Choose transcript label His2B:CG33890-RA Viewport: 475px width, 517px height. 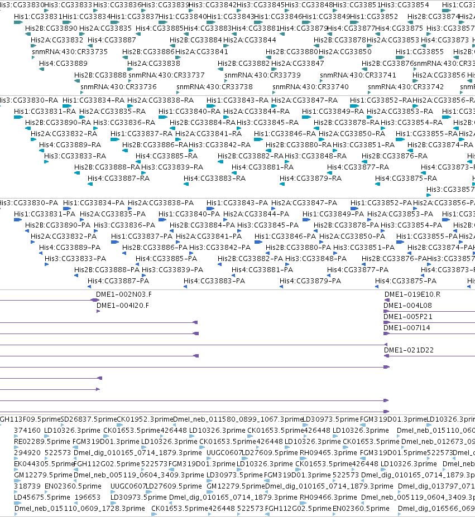coord(57,122)
